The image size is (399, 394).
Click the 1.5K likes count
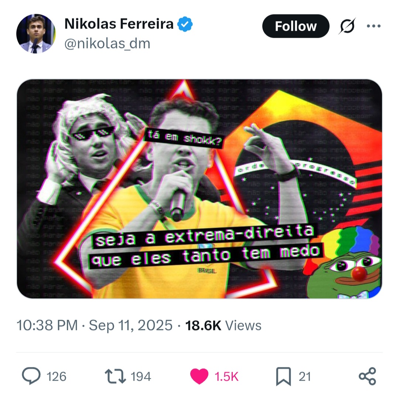(226, 377)
